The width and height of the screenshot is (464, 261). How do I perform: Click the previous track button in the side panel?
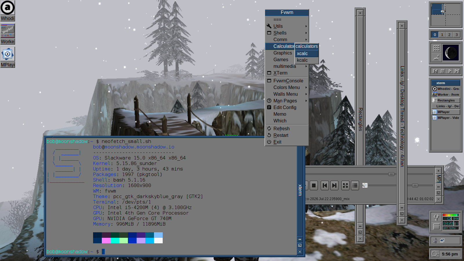[435, 71]
